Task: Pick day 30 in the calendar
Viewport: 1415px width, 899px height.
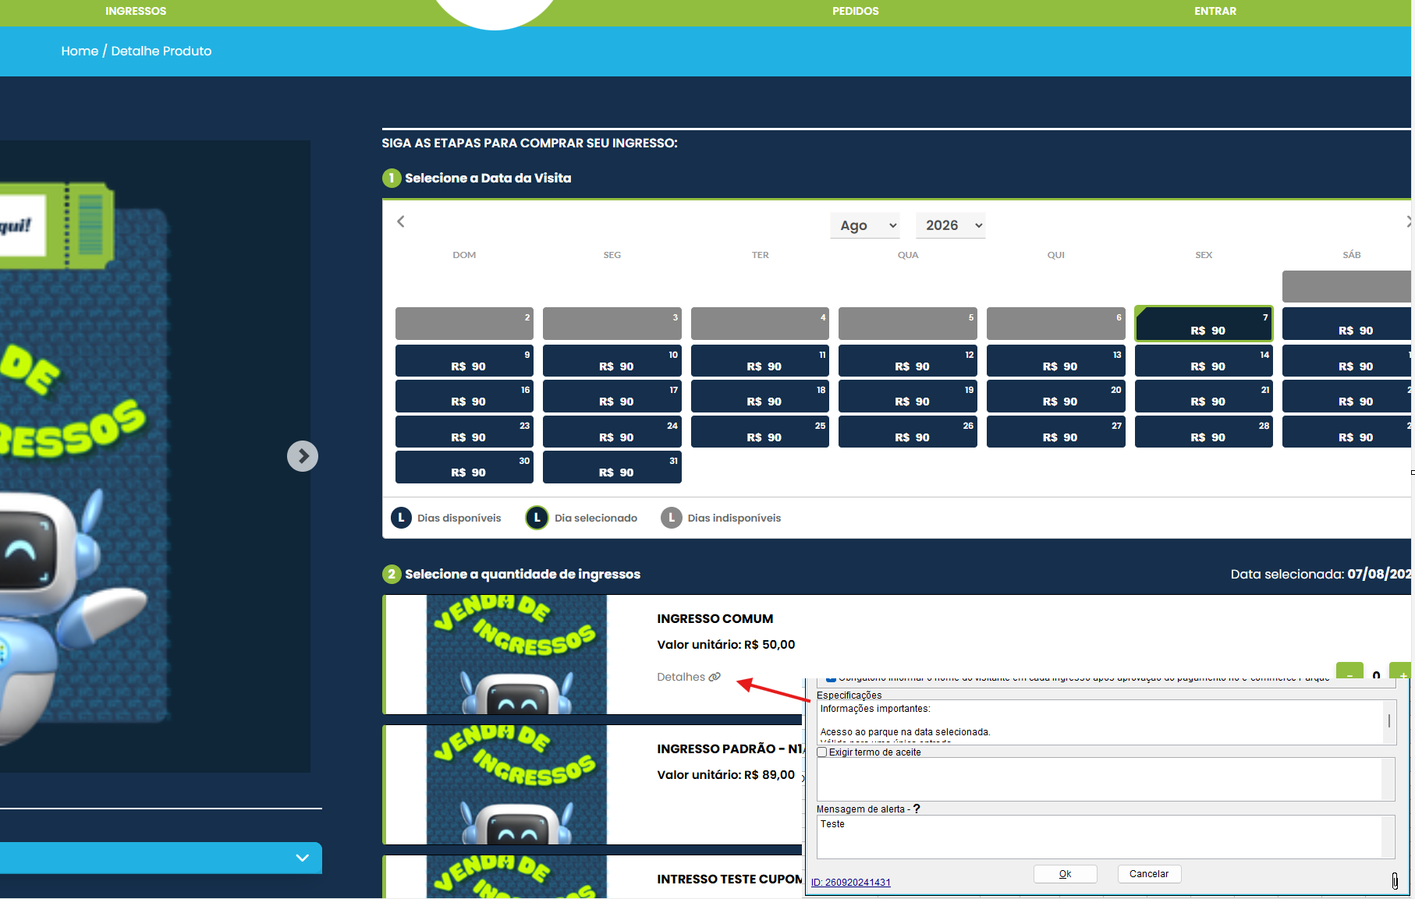Action: pos(464,467)
